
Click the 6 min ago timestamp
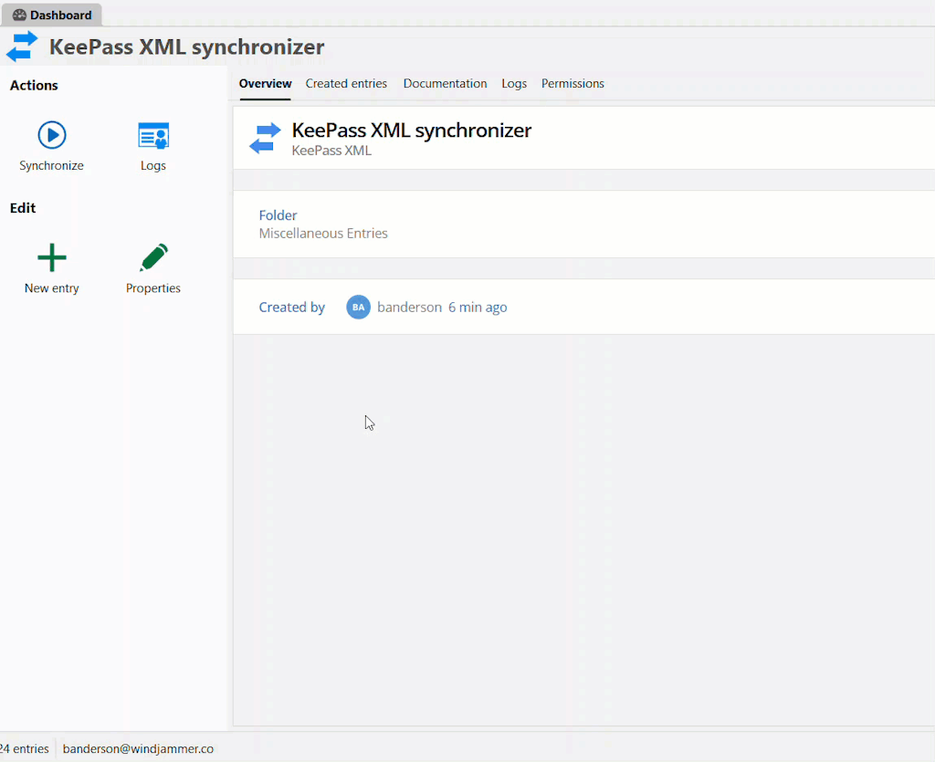478,308
